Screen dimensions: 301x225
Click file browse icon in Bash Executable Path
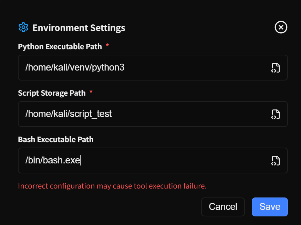pos(275,161)
